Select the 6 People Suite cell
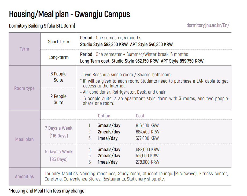This screenshot has height=196, width=247. pos(58,77)
